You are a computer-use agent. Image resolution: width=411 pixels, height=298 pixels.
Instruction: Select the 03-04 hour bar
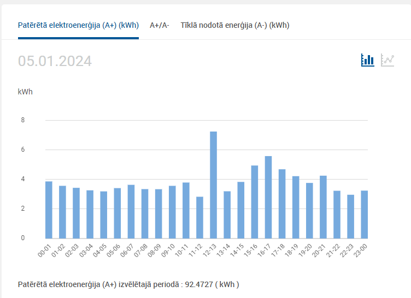[x=90, y=214]
